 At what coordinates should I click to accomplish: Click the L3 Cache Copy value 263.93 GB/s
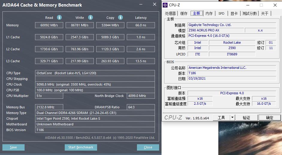pyautogui.click(x=110, y=61)
